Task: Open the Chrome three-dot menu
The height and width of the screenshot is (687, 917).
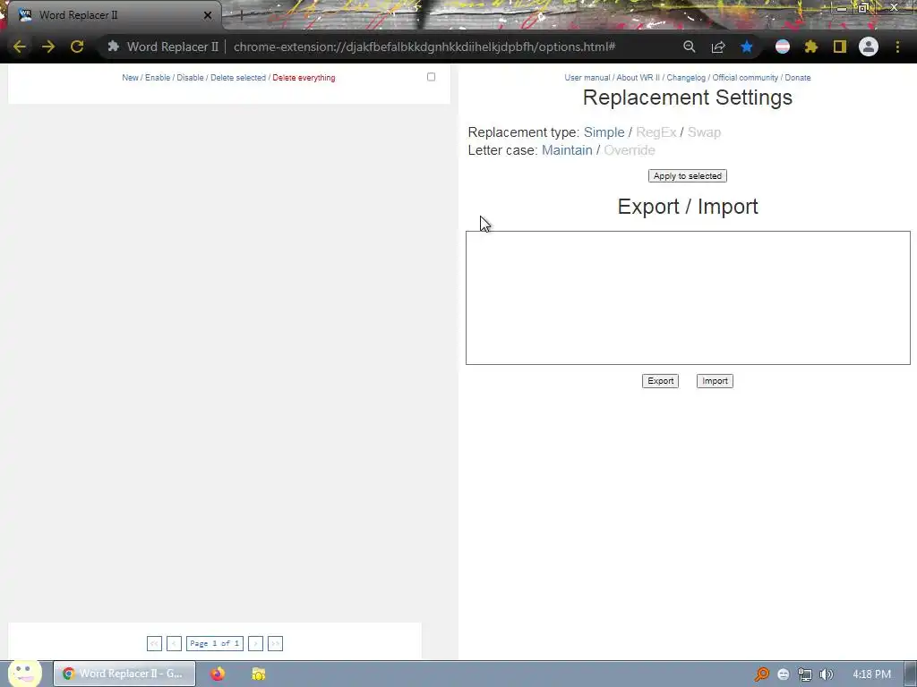Action: click(897, 47)
